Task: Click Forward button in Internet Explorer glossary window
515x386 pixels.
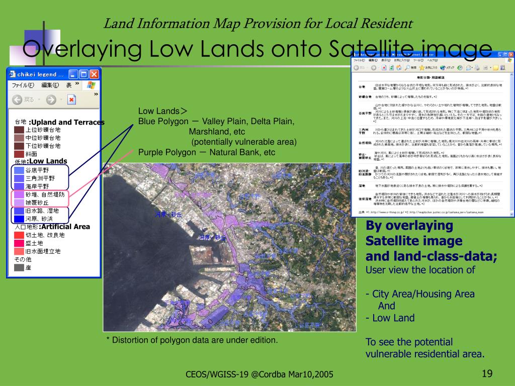Action: coord(374,68)
